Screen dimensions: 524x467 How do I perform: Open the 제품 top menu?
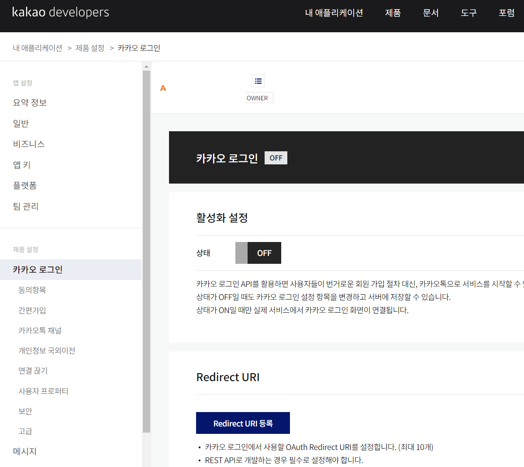tap(393, 13)
